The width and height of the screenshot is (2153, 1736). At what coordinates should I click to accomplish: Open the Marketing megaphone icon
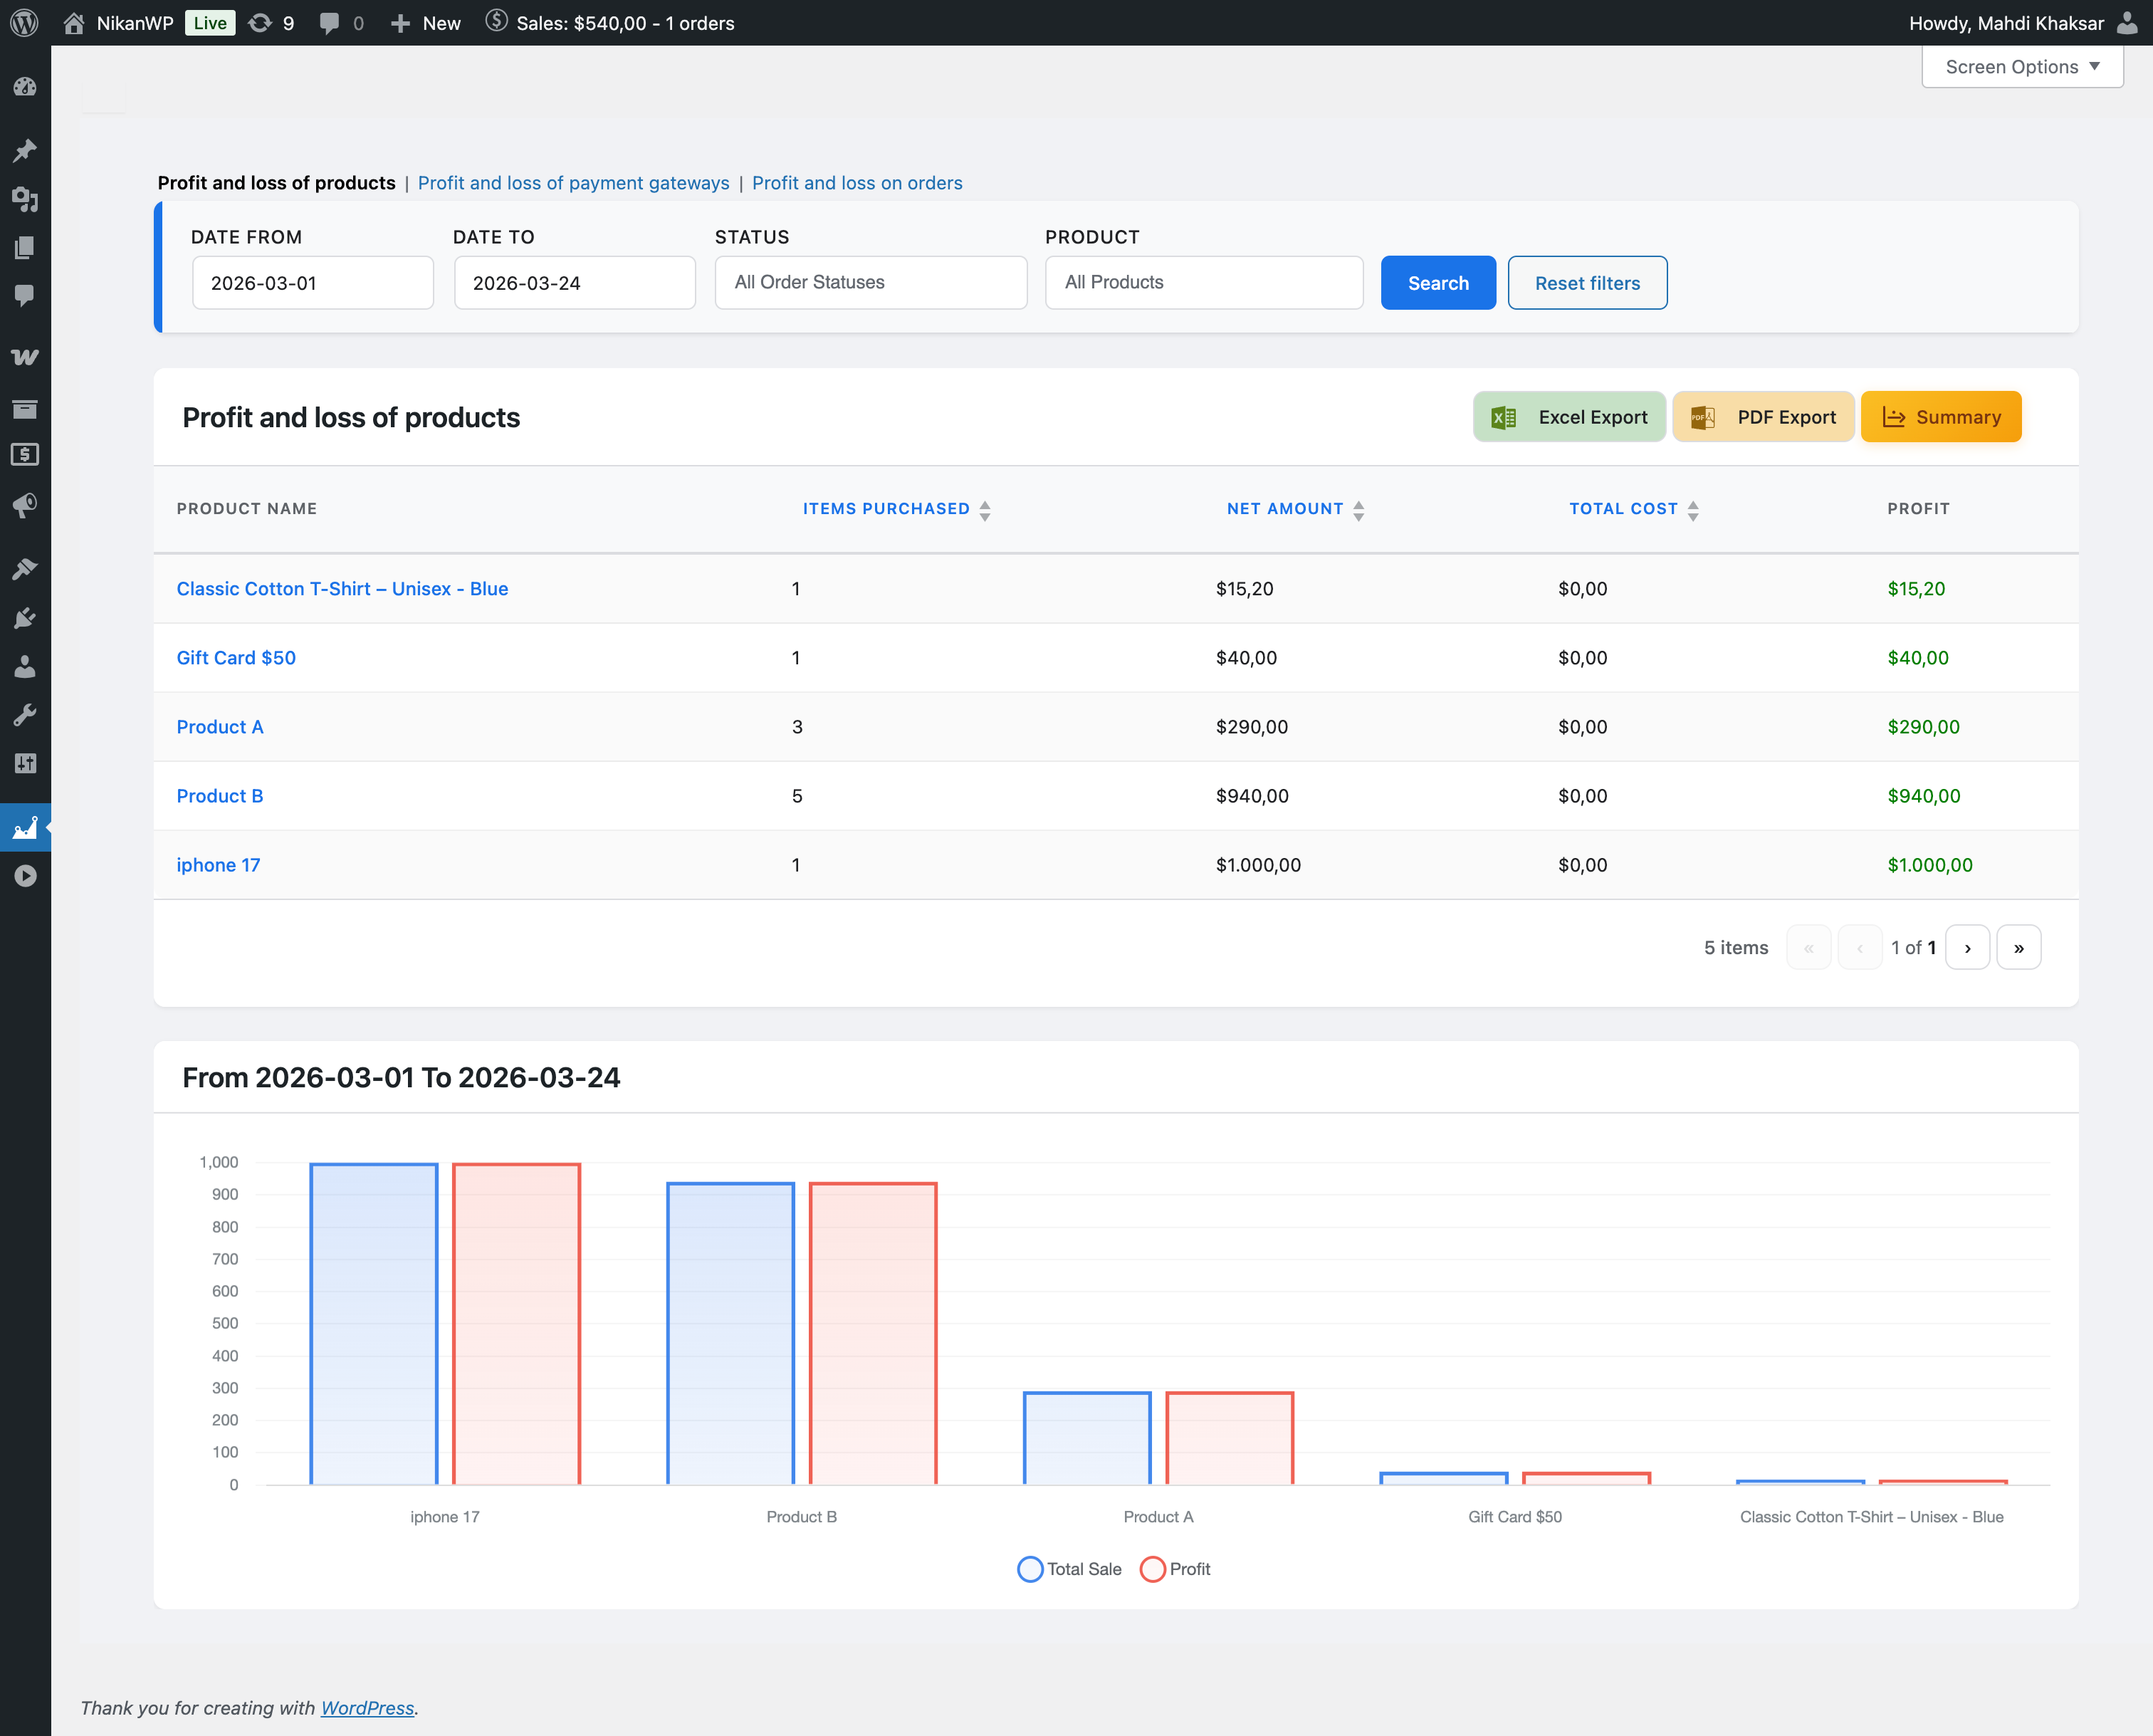25,504
